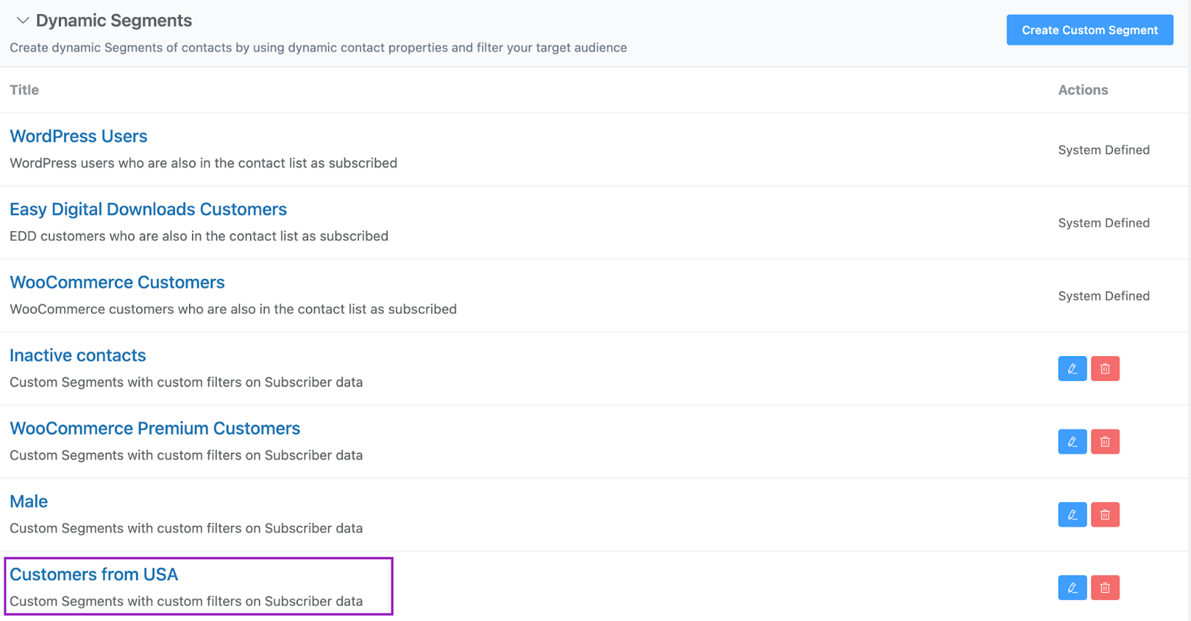Edit the Male segment
The width and height of the screenshot is (1191, 621).
(x=1072, y=515)
